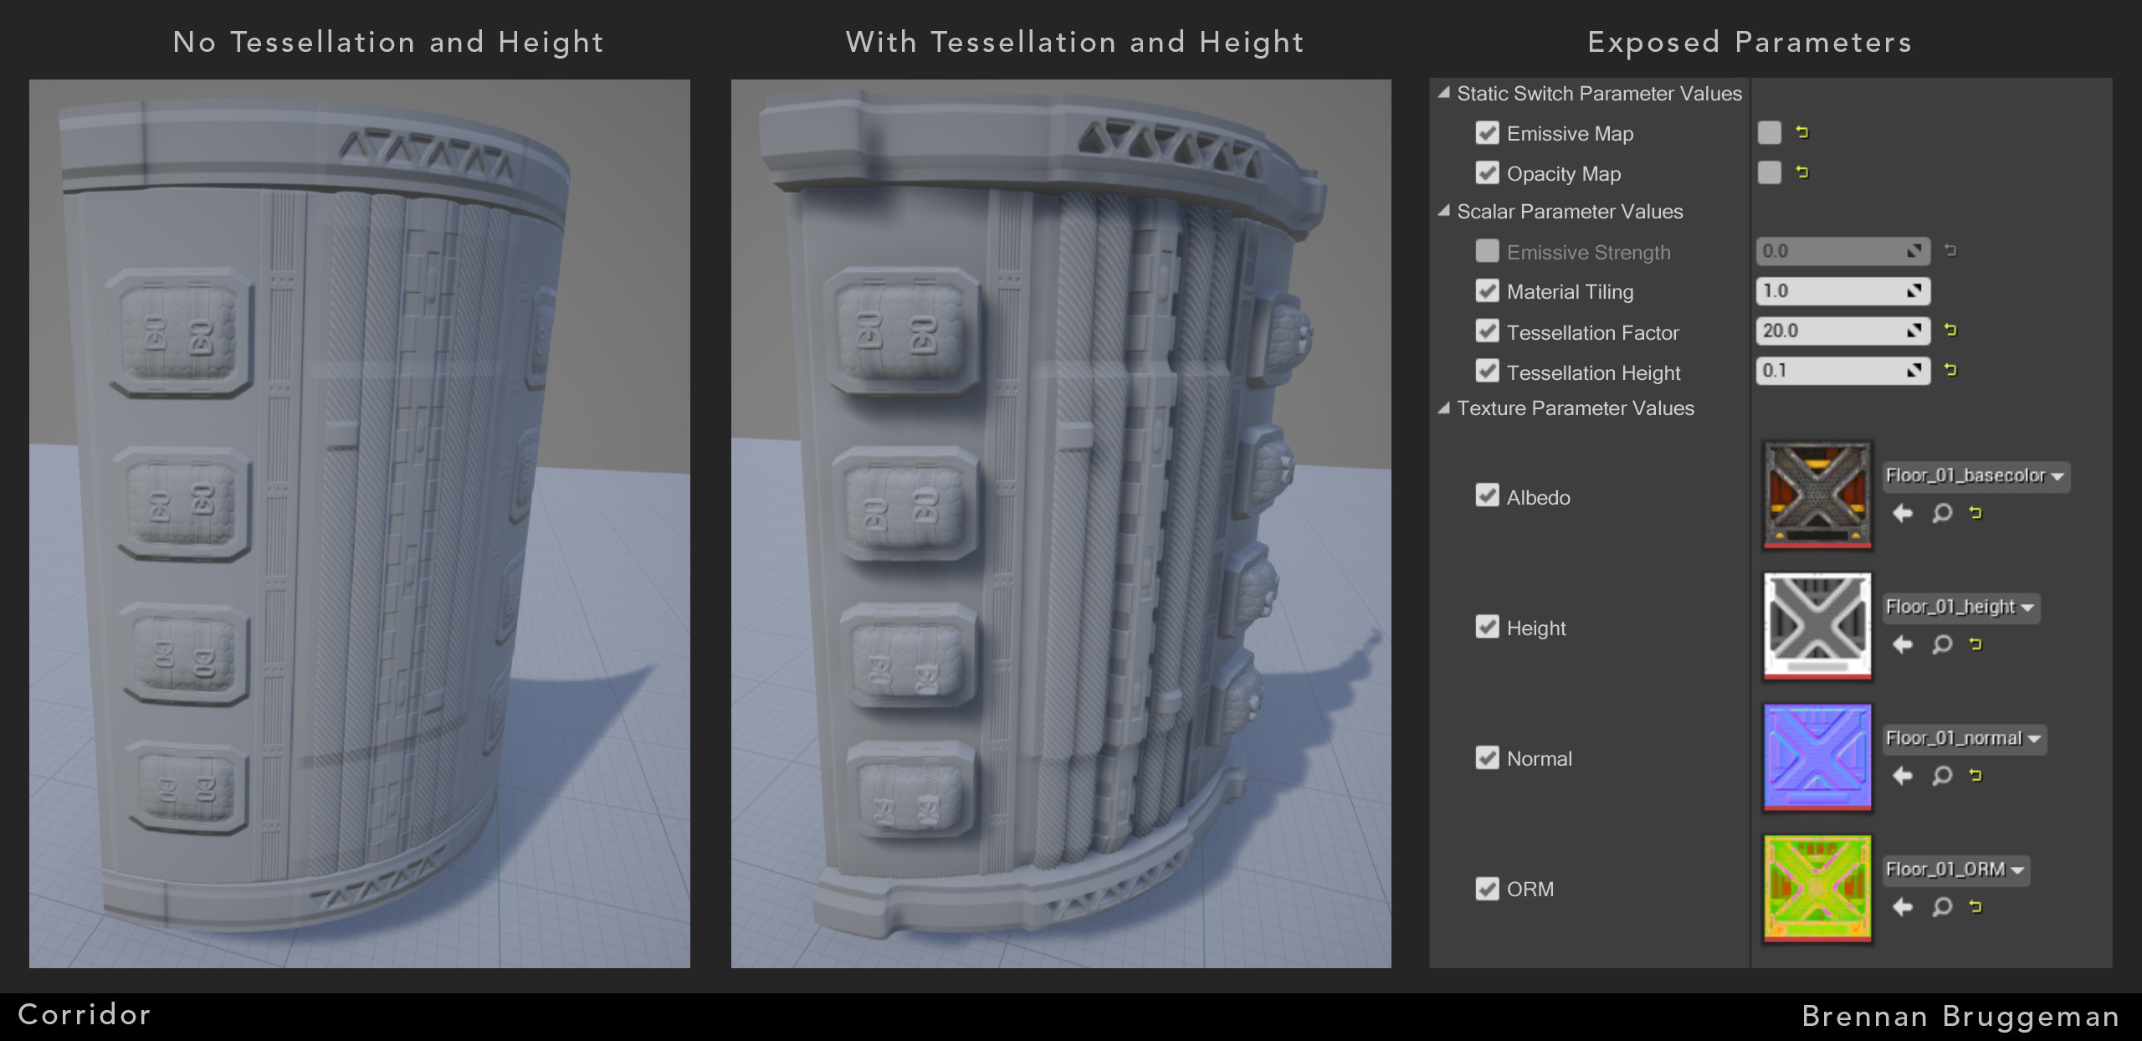Select ORM texture thumbnail

(1817, 888)
